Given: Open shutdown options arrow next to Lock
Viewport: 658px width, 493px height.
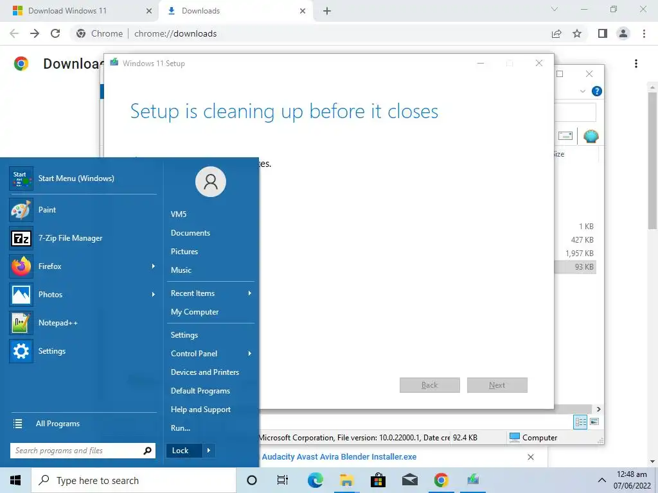Looking at the screenshot, I should coord(209,451).
